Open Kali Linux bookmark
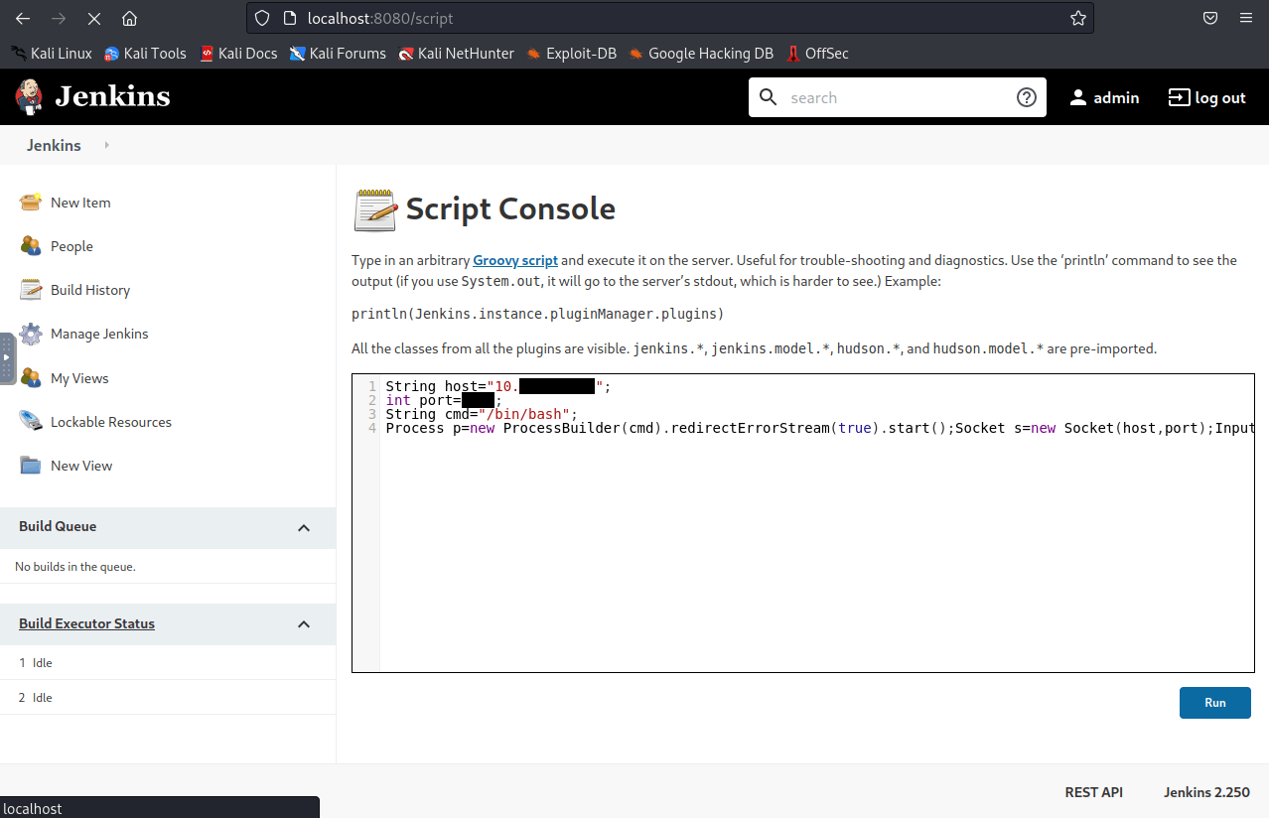Image resolution: width=1269 pixels, height=818 pixels. pyautogui.click(x=52, y=54)
